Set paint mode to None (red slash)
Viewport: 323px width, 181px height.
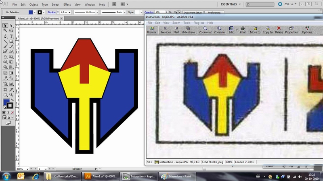12,112
